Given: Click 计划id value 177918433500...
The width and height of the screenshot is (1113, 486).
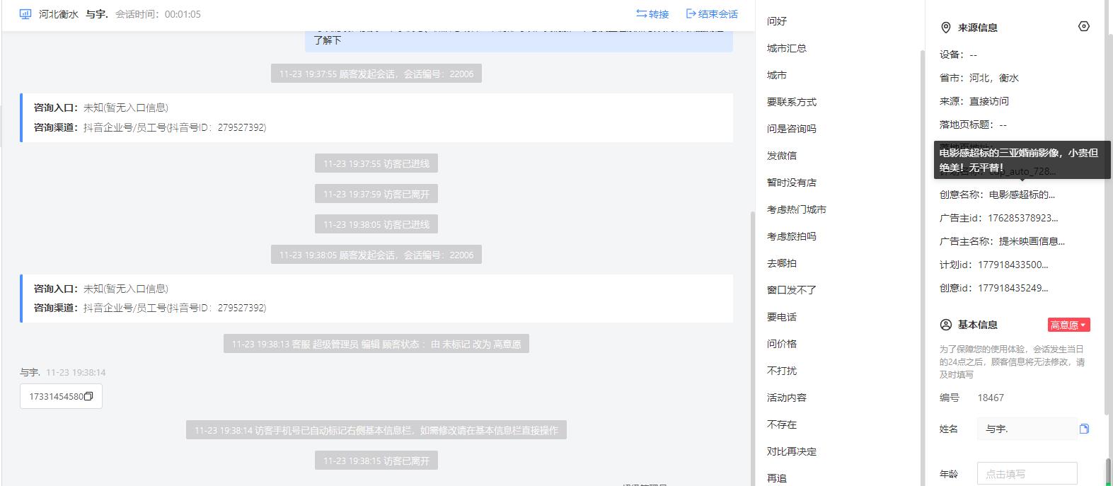Looking at the screenshot, I should click(x=1013, y=265).
